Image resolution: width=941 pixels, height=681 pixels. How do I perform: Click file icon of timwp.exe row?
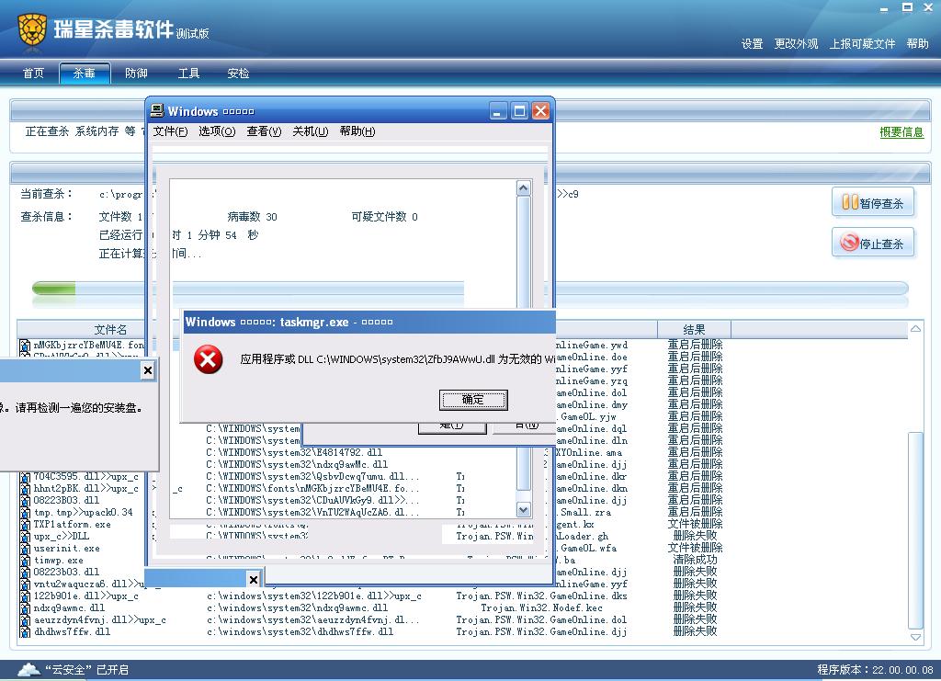(25, 562)
